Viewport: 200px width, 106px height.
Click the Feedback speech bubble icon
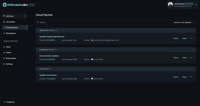(x=4, y=102)
